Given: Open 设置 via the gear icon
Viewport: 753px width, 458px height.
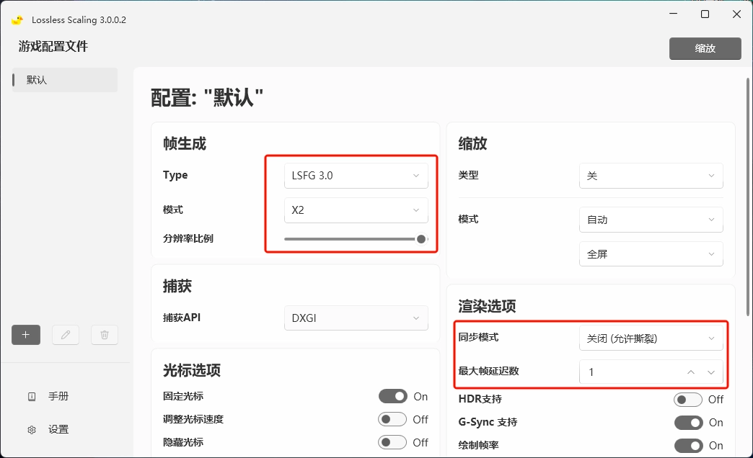Looking at the screenshot, I should pos(32,428).
